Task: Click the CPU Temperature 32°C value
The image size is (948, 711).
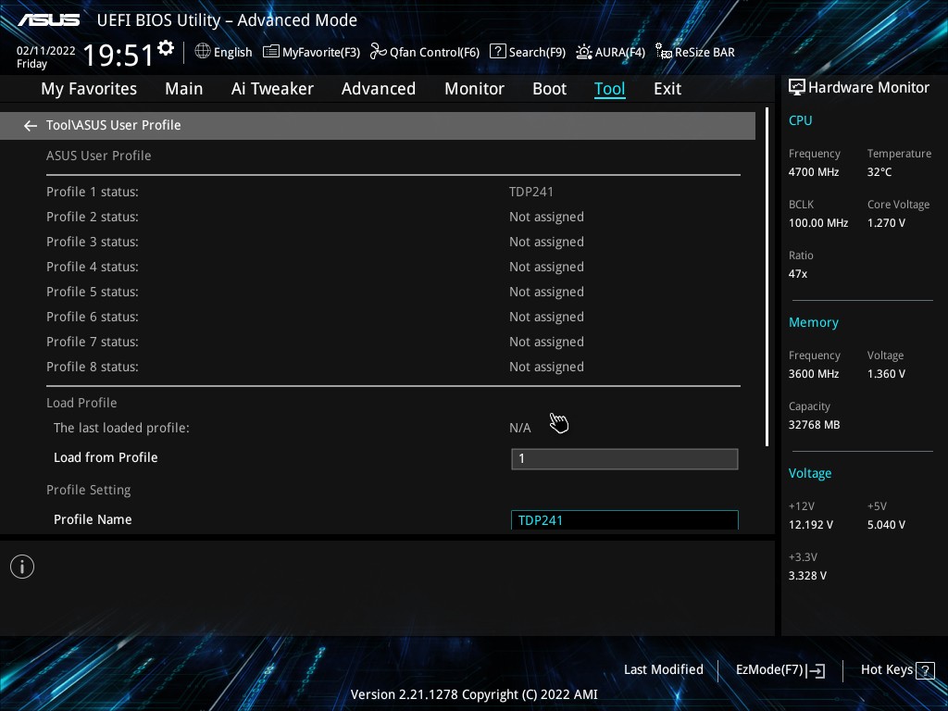Action: pyautogui.click(x=879, y=172)
